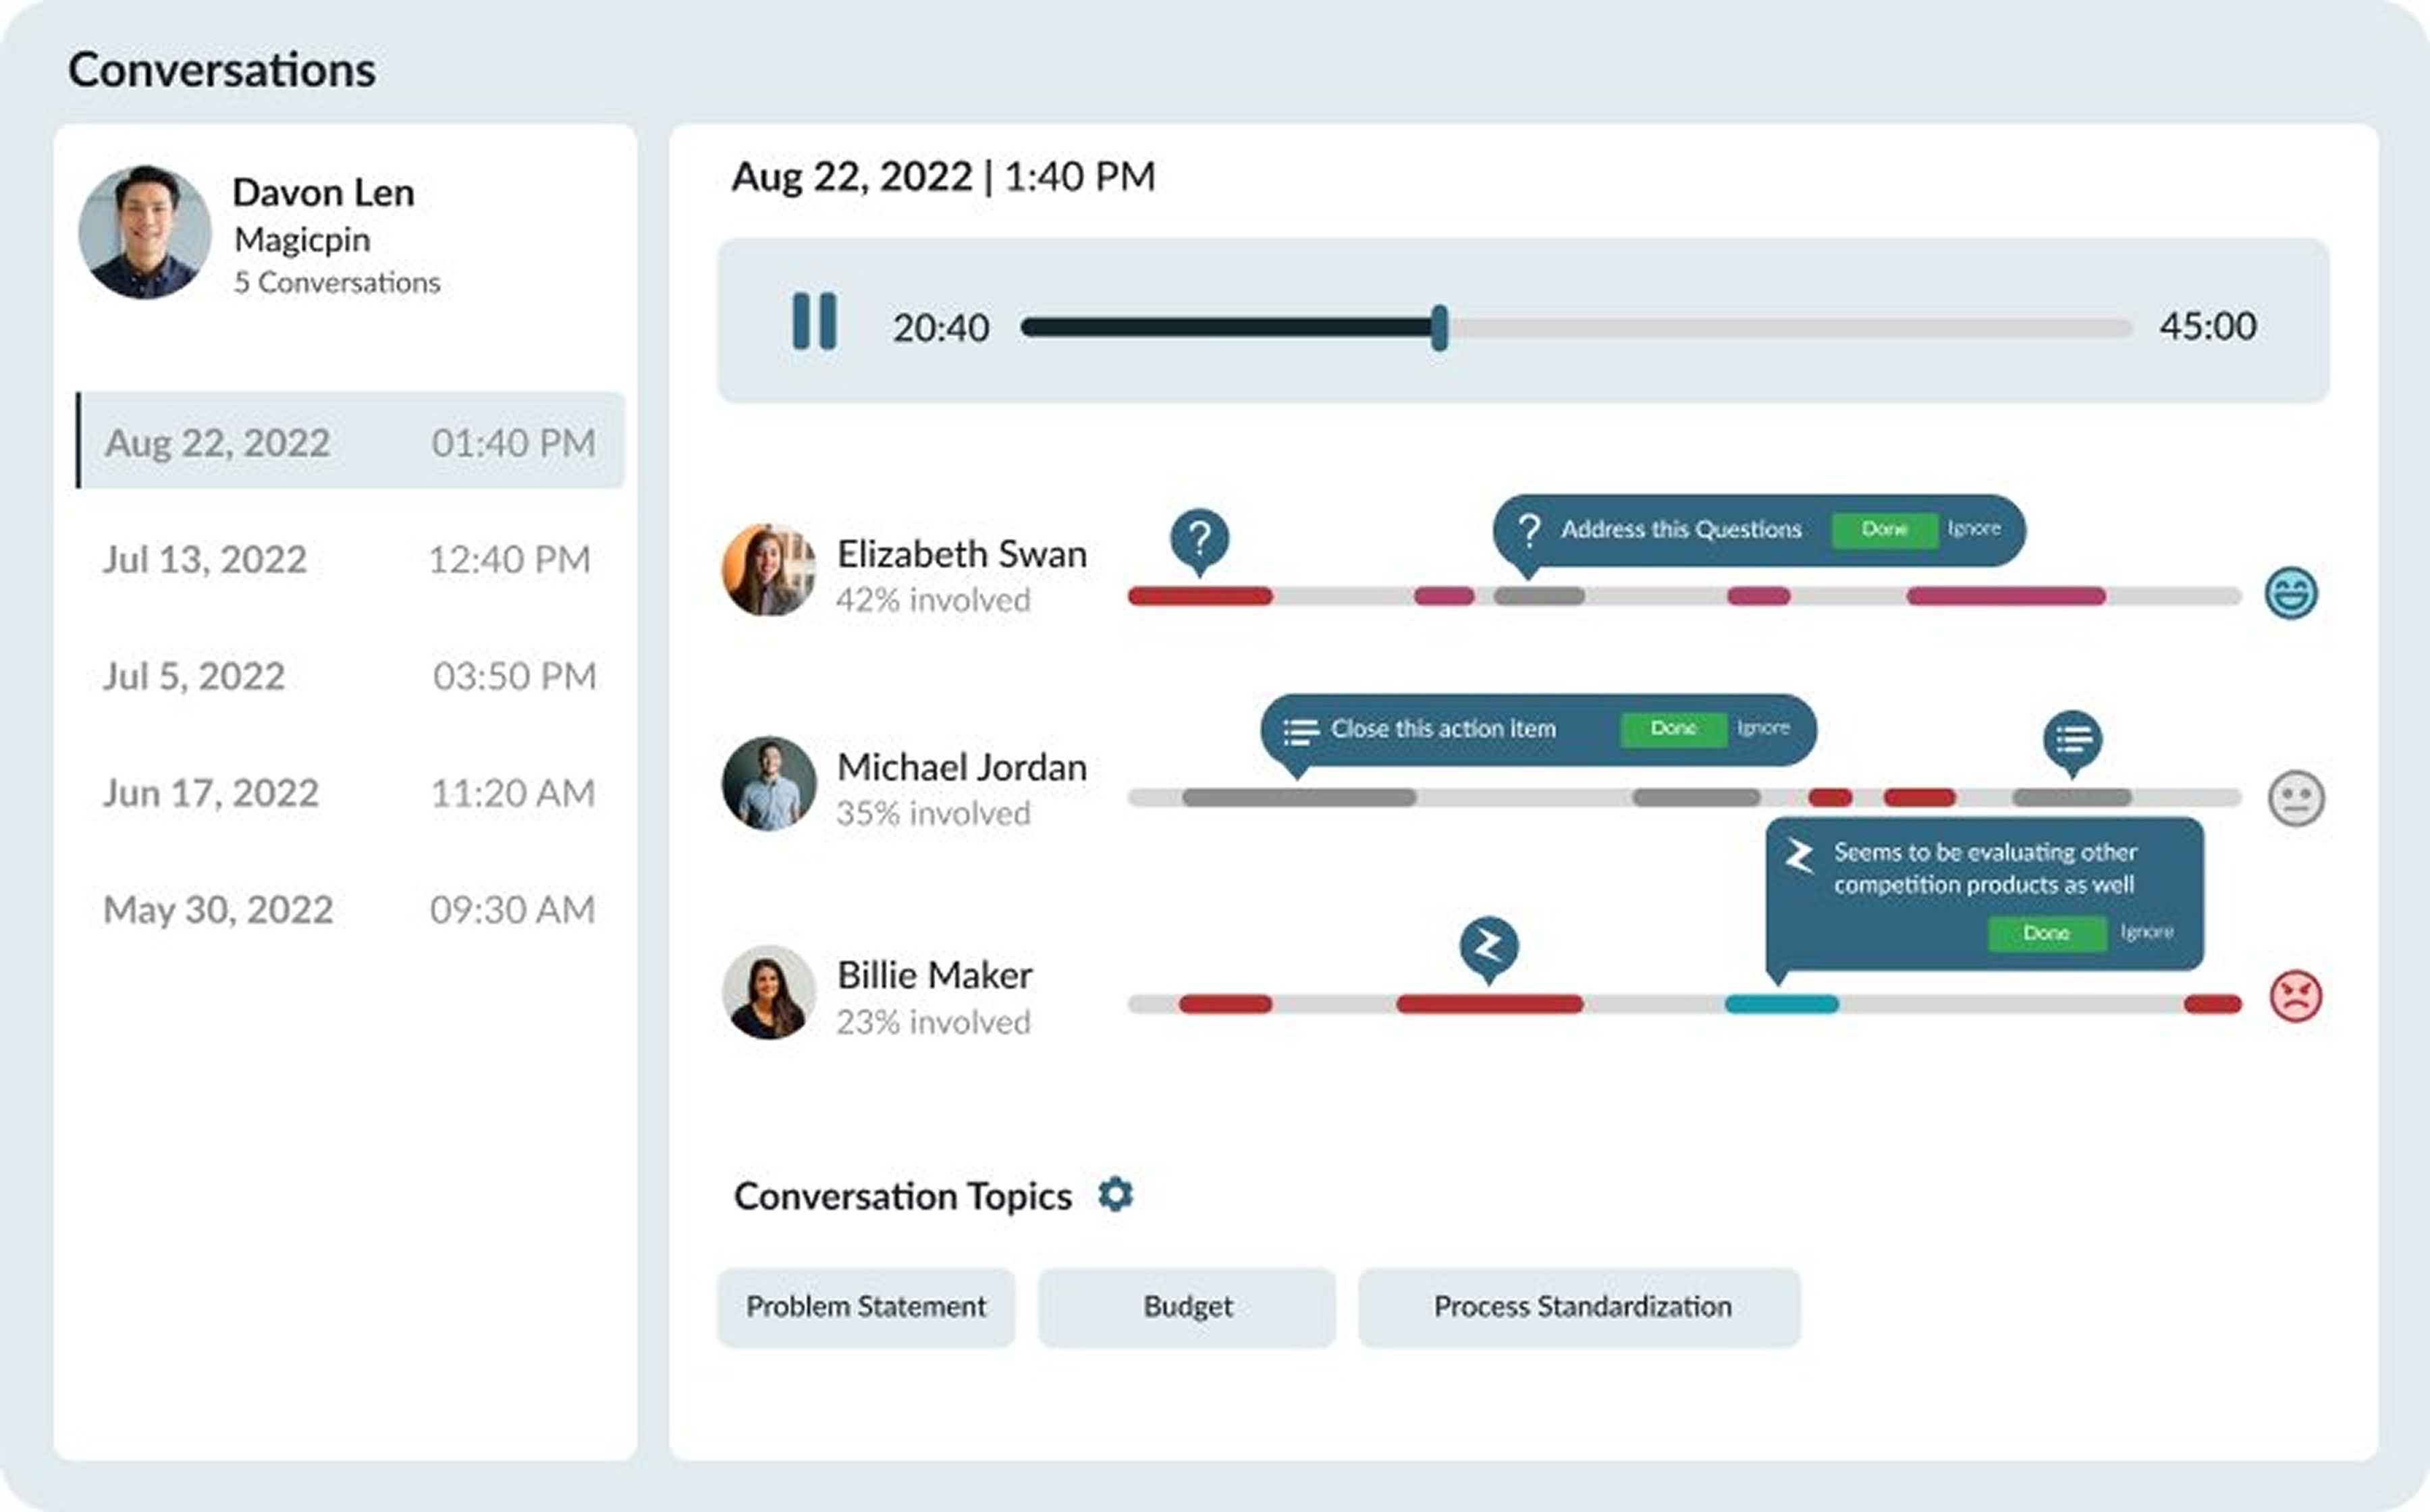The image size is (2430, 1512).
Task: Click the happy sentiment emoji for Elizabeth Swan
Action: (2291, 594)
